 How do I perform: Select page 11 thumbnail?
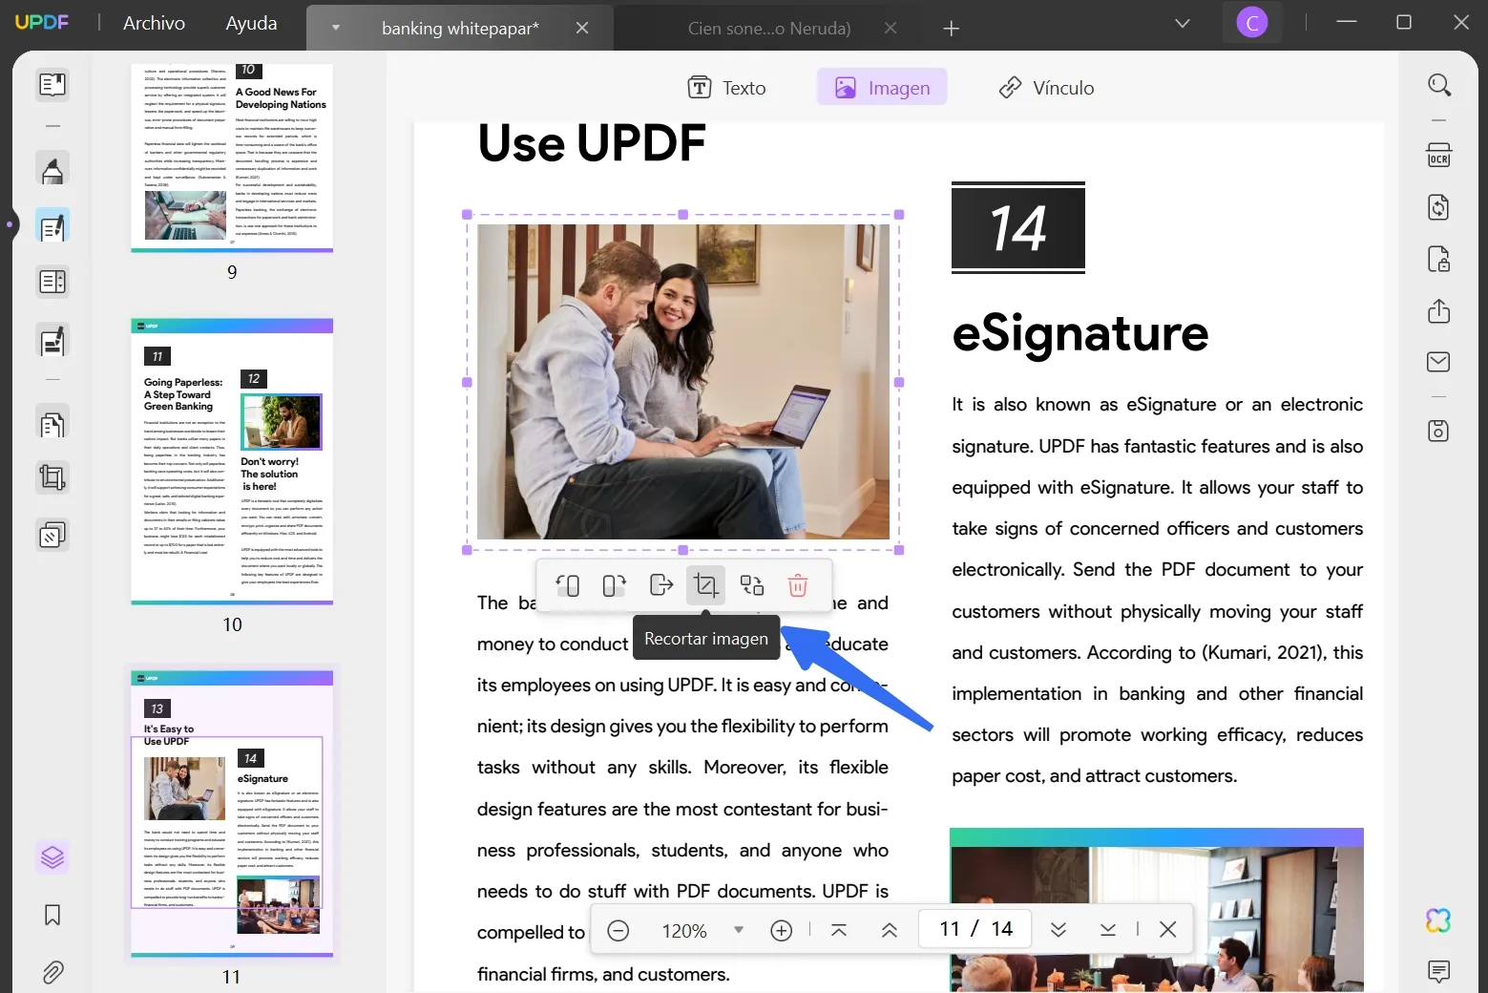coord(232,813)
